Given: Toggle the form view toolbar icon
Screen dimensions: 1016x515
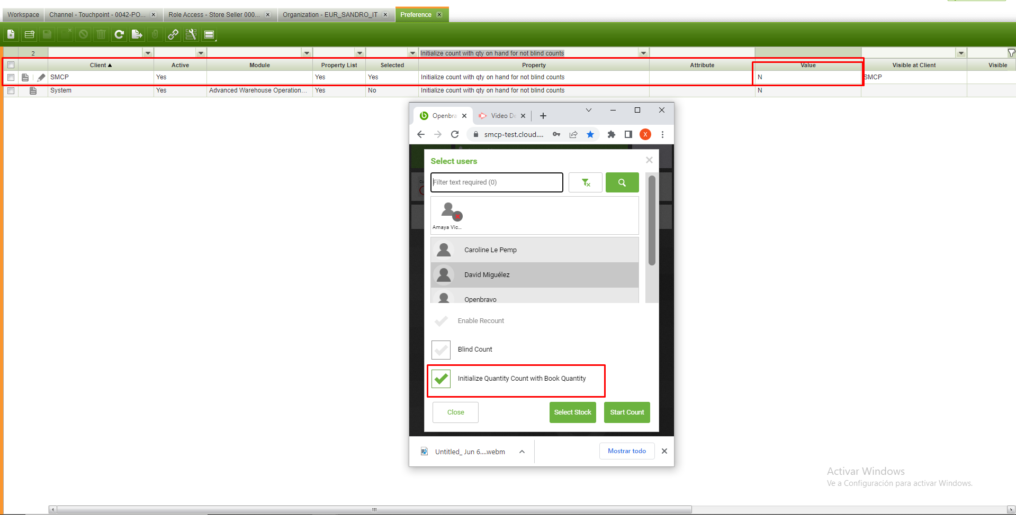Looking at the screenshot, I should (x=209, y=35).
